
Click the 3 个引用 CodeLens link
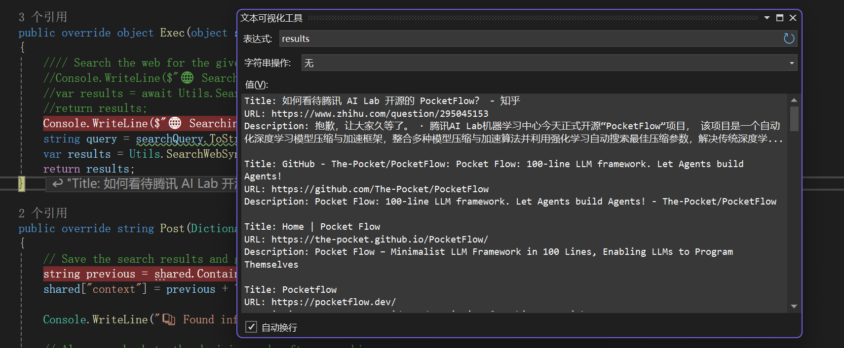pos(42,17)
